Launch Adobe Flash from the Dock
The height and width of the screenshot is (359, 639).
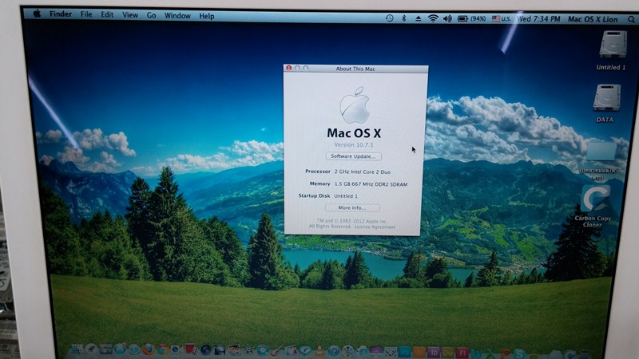[x=462, y=353]
